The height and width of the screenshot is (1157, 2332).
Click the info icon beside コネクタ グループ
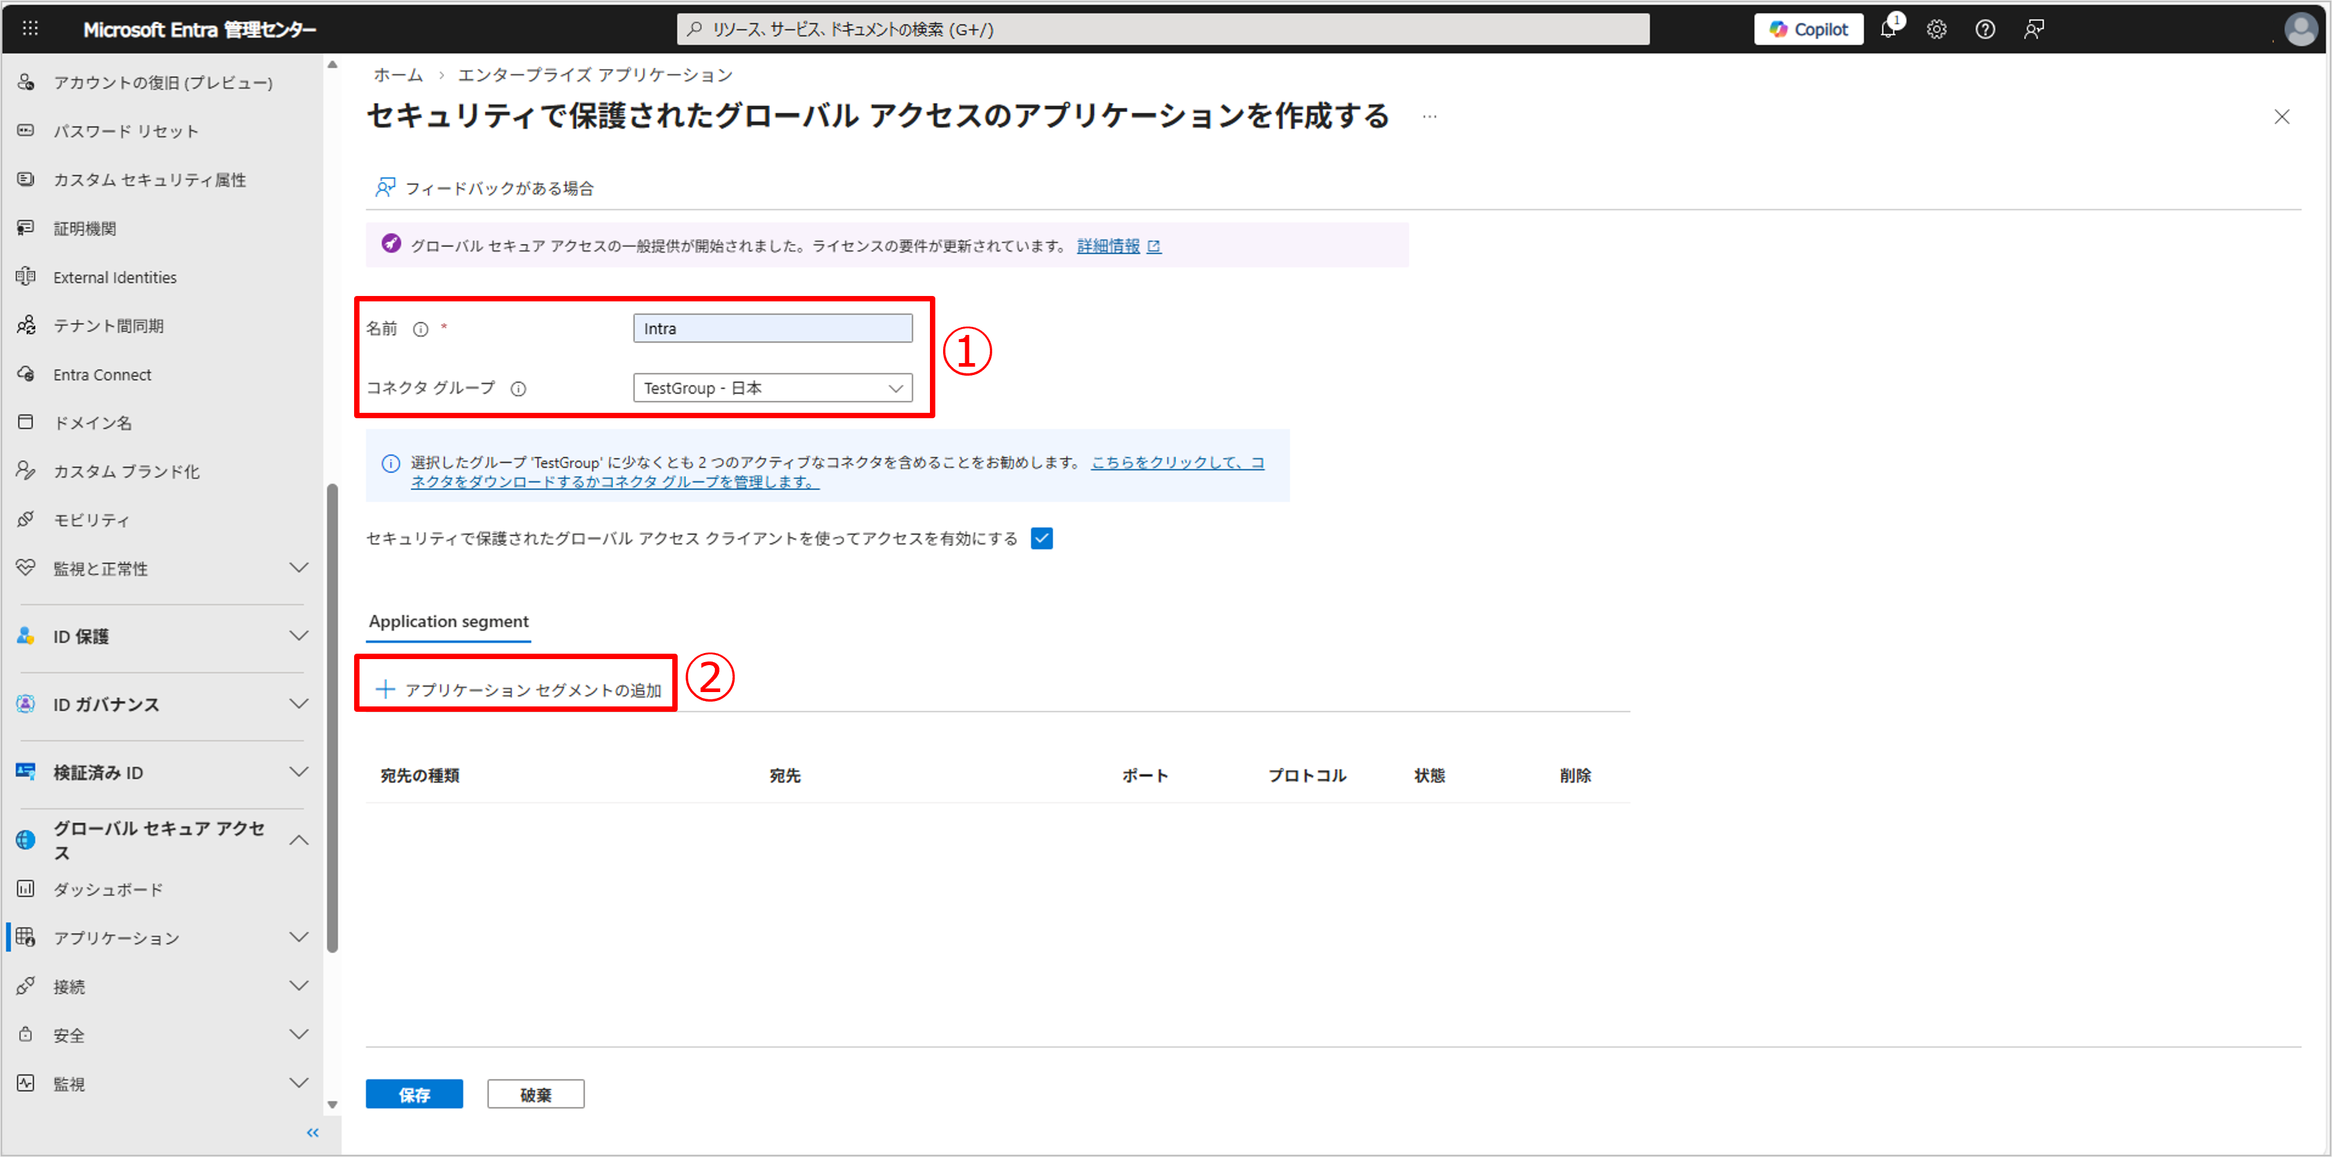pyautogui.click(x=518, y=388)
